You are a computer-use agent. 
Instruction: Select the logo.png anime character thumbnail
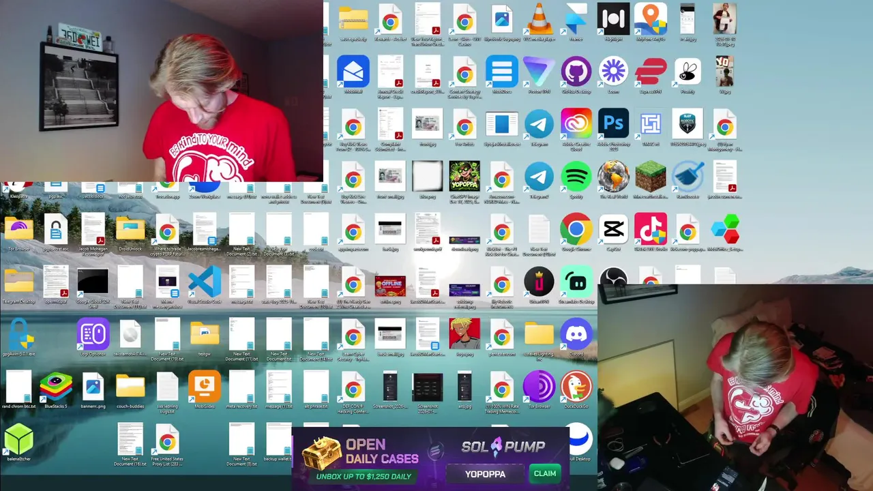click(464, 334)
